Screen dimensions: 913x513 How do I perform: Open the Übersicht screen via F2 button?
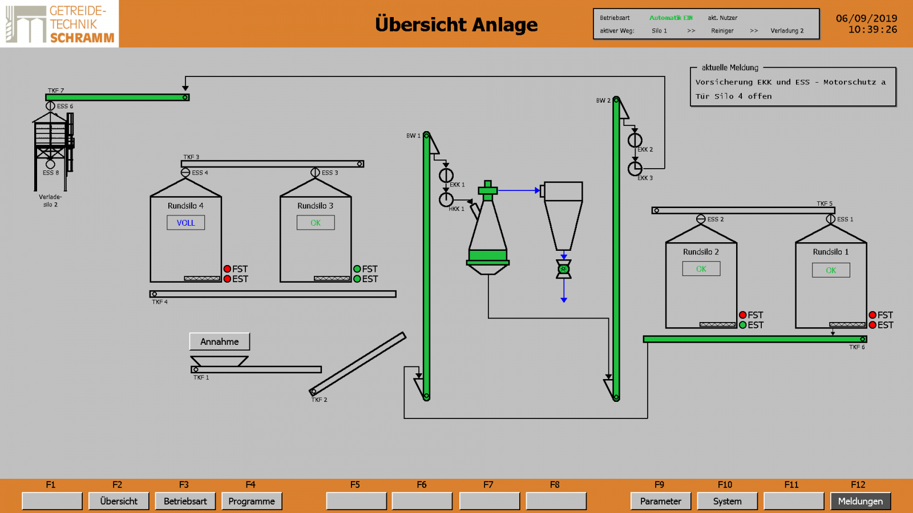(x=119, y=501)
